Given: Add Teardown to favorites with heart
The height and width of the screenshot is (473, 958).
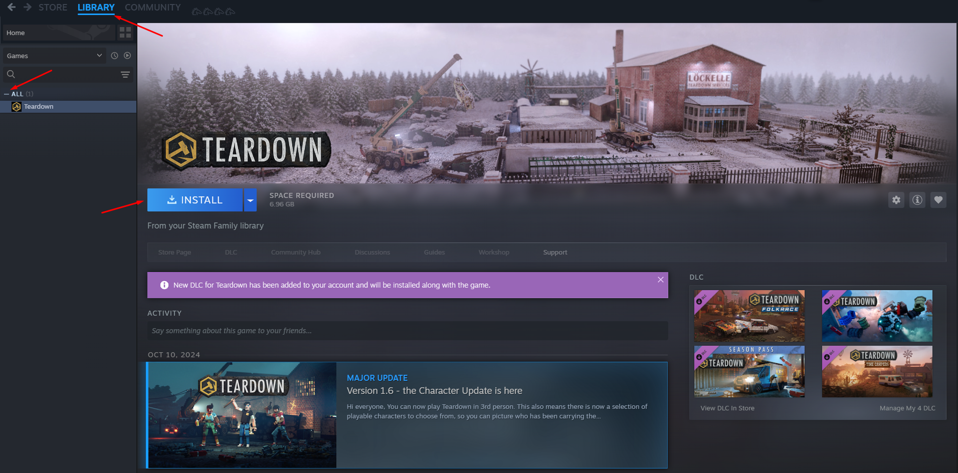Looking at the screenshot, I should point(938,200).
